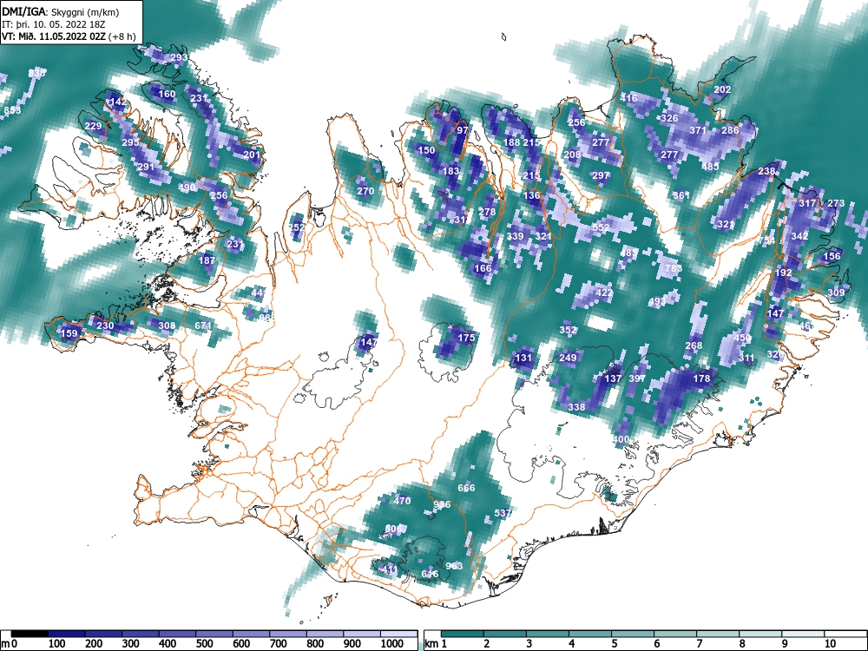Pick the dark teal 1–2 km legend swatch
The height and width of the screenshot is (651, 868).
(x=463, y=634)
